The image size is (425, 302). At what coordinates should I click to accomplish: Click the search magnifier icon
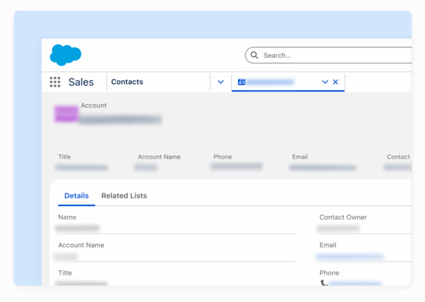[254, 55]
